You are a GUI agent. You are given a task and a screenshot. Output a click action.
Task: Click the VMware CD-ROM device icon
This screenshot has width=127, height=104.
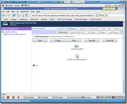click(41, 2)
